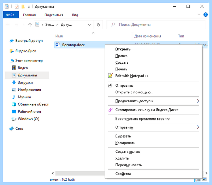This screenshot has height=185, width=212.
Task: Switch to details view in status bar
Action: click(198, 180)
